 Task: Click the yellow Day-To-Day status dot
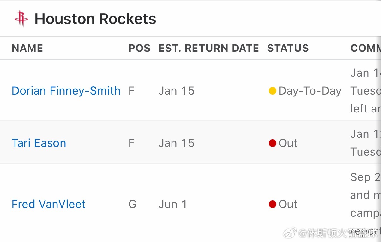click(272, 91)
